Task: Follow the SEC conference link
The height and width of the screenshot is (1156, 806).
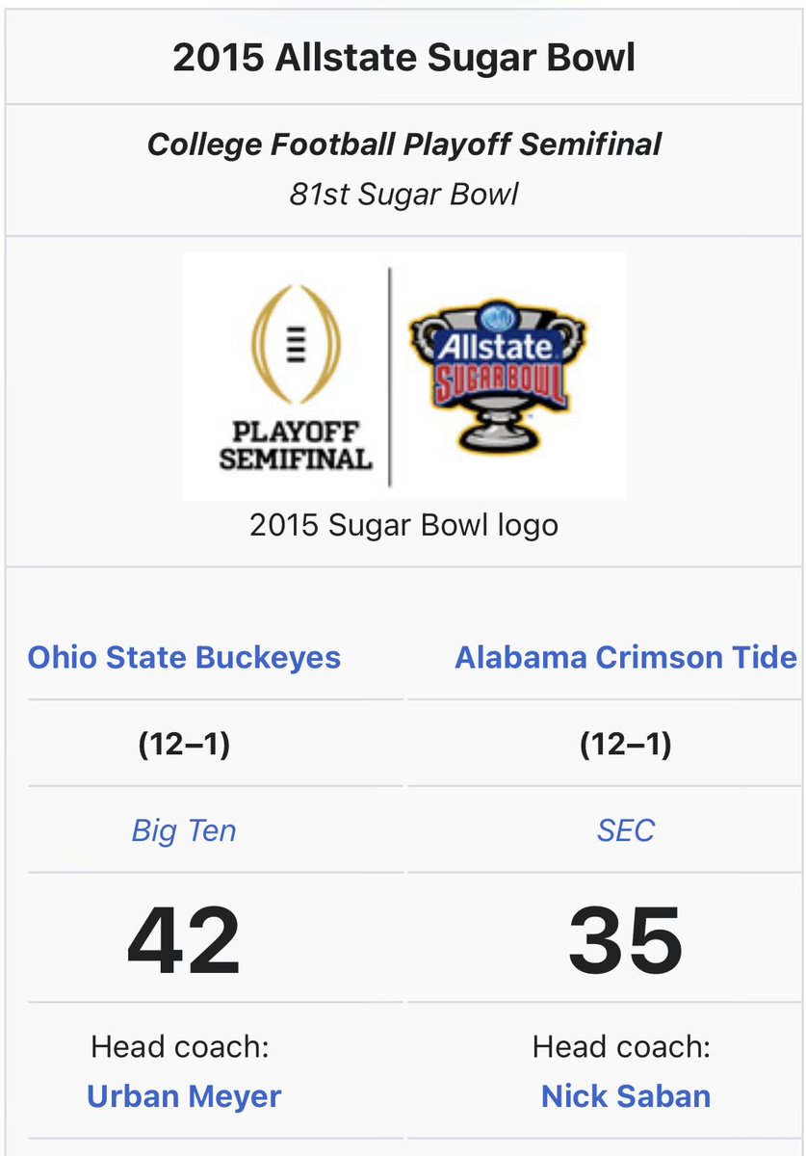Action: tap(625, 830)
